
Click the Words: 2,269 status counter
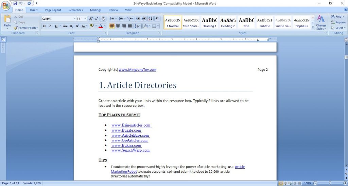click(x=32, y=183)
